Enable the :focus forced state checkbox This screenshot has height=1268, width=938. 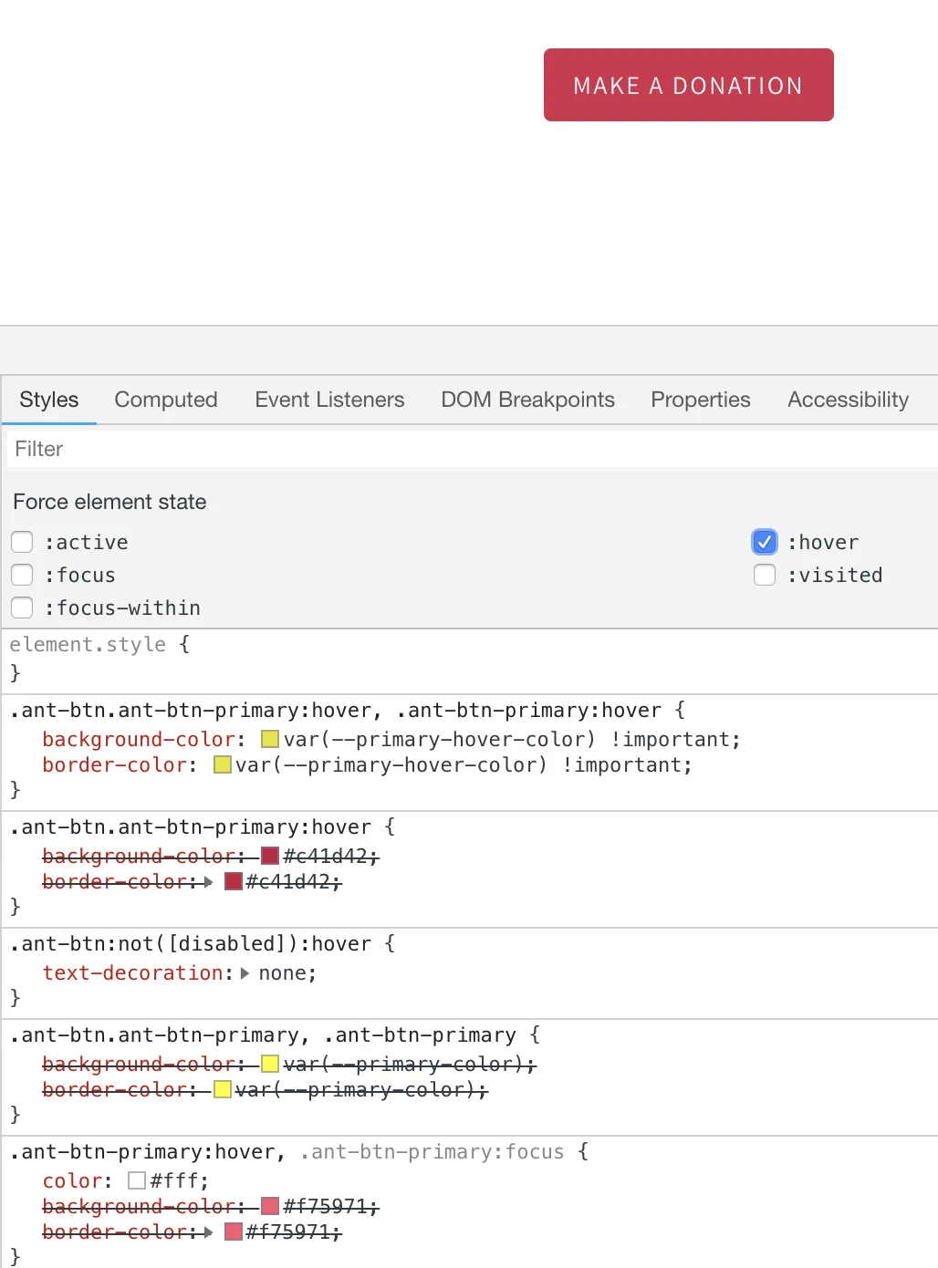[x=22, y=575]
